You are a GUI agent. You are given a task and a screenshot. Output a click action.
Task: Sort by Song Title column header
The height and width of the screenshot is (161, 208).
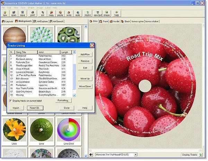pos(26,52)
